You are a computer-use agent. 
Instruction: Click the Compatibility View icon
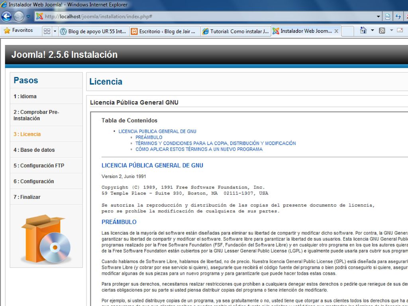(388, 17)
